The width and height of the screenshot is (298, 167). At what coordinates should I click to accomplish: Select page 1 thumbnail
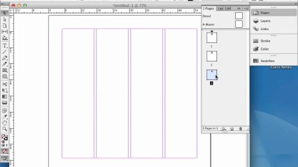coord(212,38)
